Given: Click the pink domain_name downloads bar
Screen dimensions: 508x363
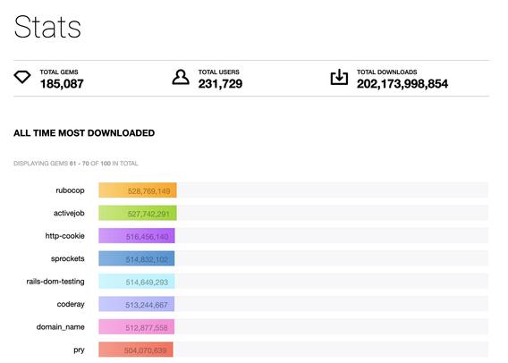Looking at the screenshot, I should click(x=137, y=326).
